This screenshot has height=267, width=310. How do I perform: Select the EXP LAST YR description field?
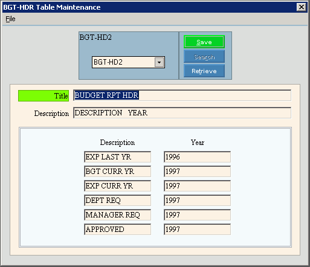tap(117, 157)
